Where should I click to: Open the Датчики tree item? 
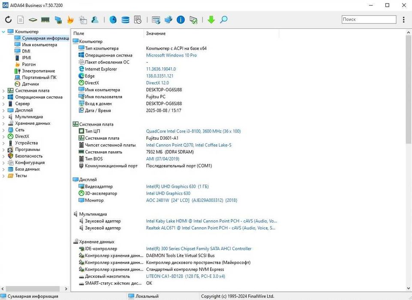coord(30,84)
